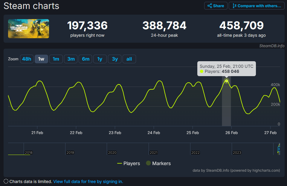
Task: Show all-time chart data
Action: [x=129, y=59]
